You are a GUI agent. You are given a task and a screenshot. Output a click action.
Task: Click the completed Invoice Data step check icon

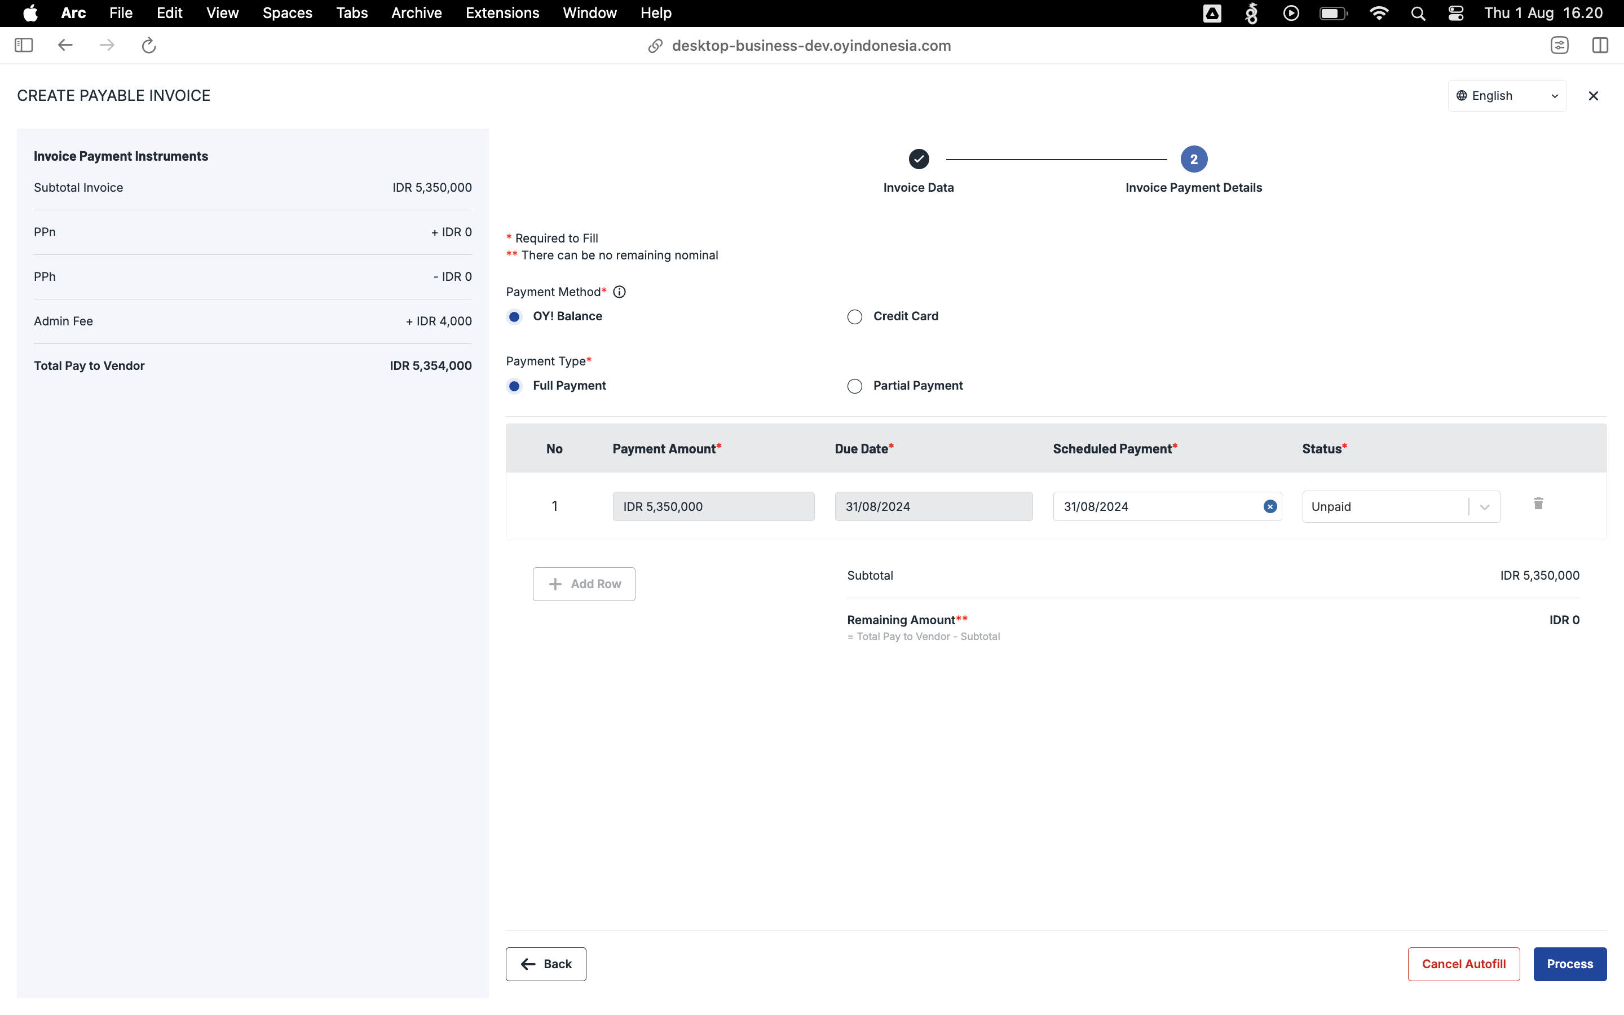click(918, 158)
